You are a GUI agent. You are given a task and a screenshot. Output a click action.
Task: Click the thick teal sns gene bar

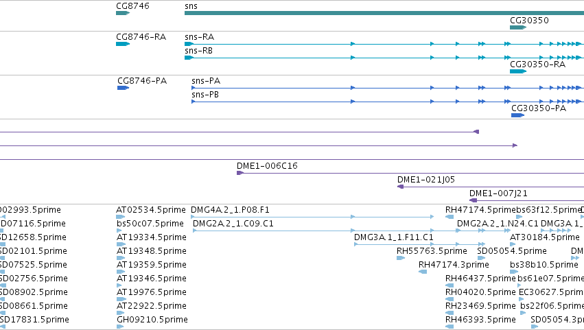click(x=384, y=13)
